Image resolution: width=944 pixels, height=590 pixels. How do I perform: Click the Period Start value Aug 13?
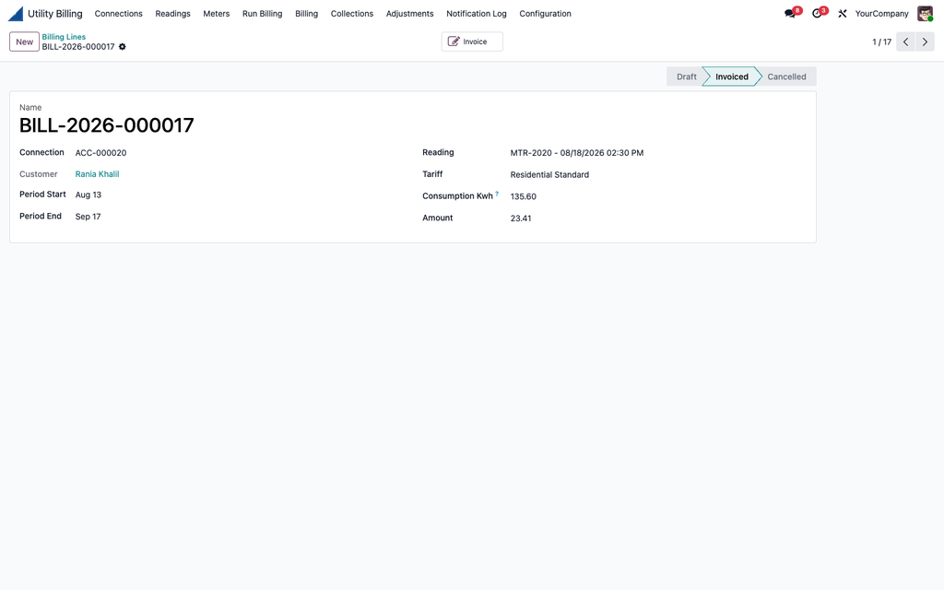88,195
